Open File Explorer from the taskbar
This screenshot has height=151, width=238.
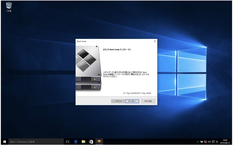[83, 142]
